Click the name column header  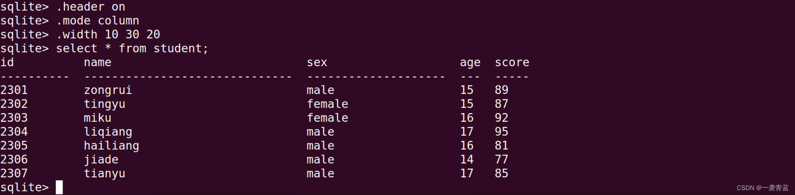pyautogui.click(x=97, y=62)
